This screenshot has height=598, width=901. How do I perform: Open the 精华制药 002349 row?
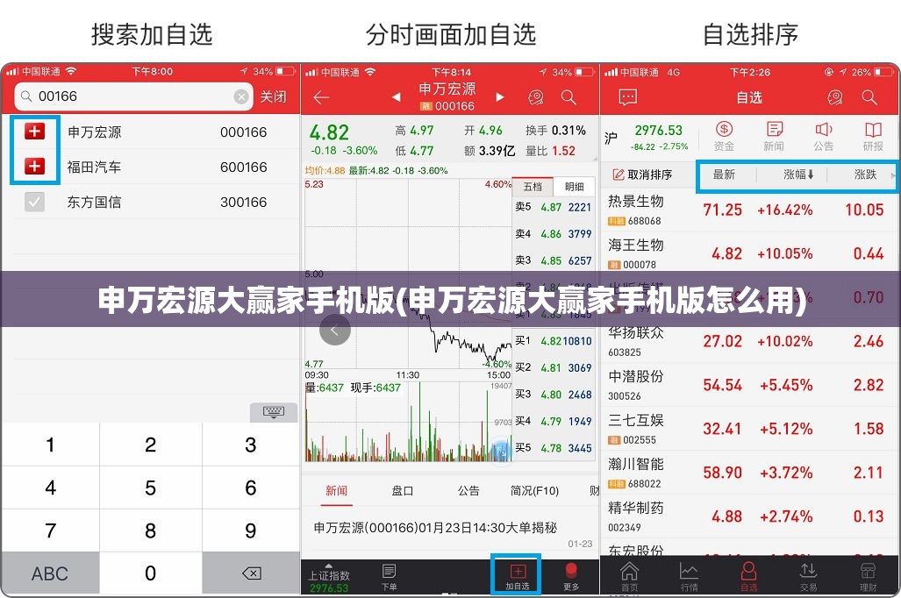749,516
